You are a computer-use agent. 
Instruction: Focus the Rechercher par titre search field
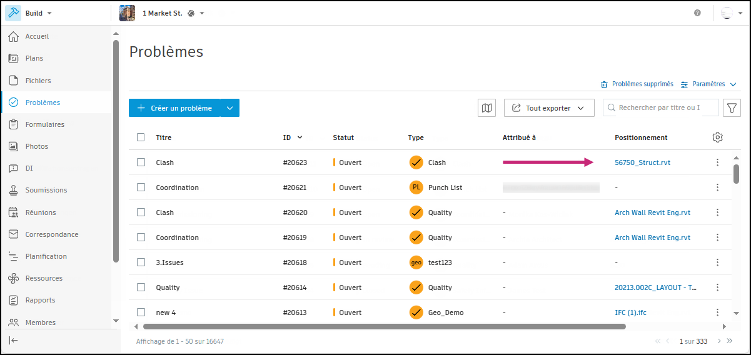pyautogui.click(x=659, y=108)
